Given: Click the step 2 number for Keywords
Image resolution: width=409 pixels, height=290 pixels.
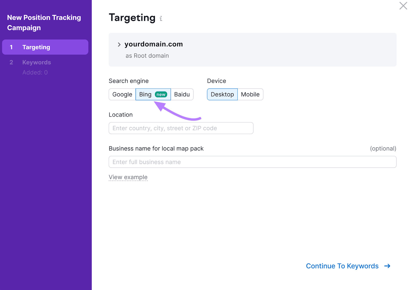Looking at the screenshot, I should coord(11,62).
